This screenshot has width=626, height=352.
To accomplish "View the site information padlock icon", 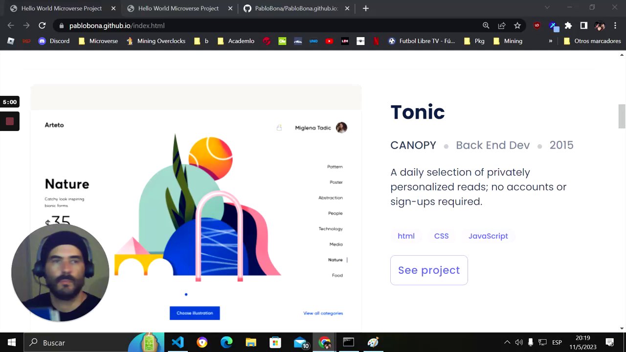I will 61,25.
